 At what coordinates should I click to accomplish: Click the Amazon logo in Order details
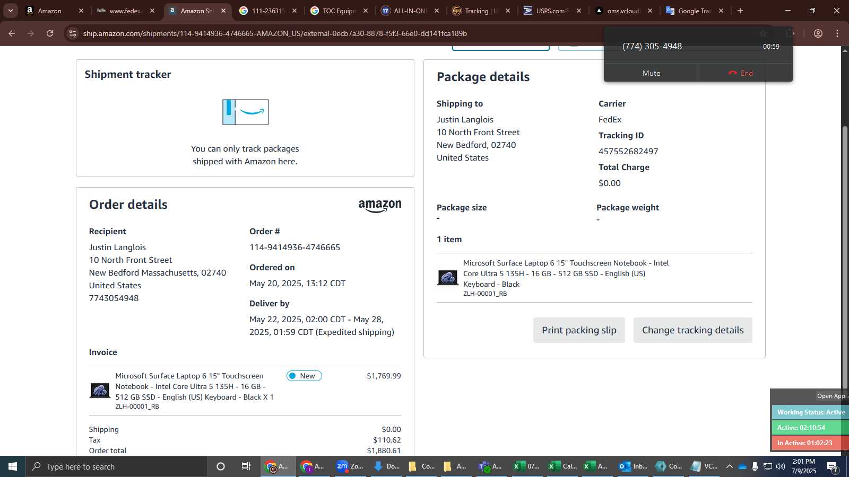pyautogui.click(x=380, y=206)
